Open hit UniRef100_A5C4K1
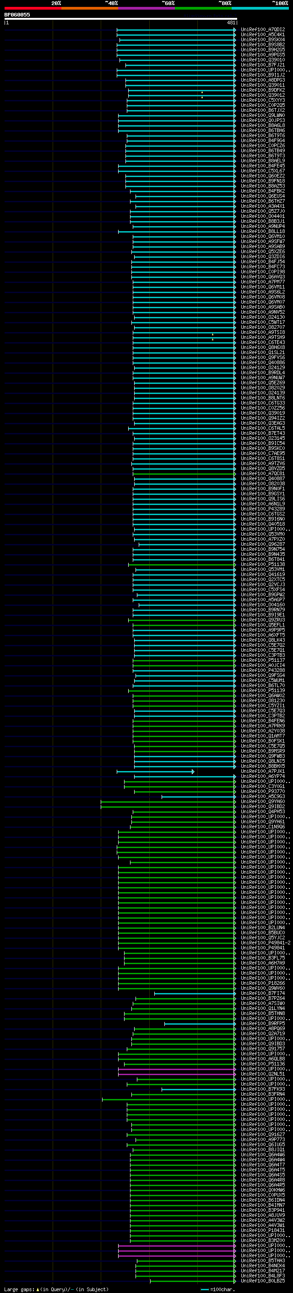 point(262,35)
